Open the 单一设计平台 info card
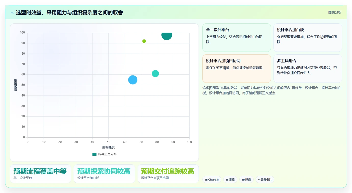 click(237, 38)
